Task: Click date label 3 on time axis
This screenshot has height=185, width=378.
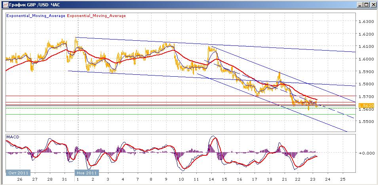Action: 108,179
